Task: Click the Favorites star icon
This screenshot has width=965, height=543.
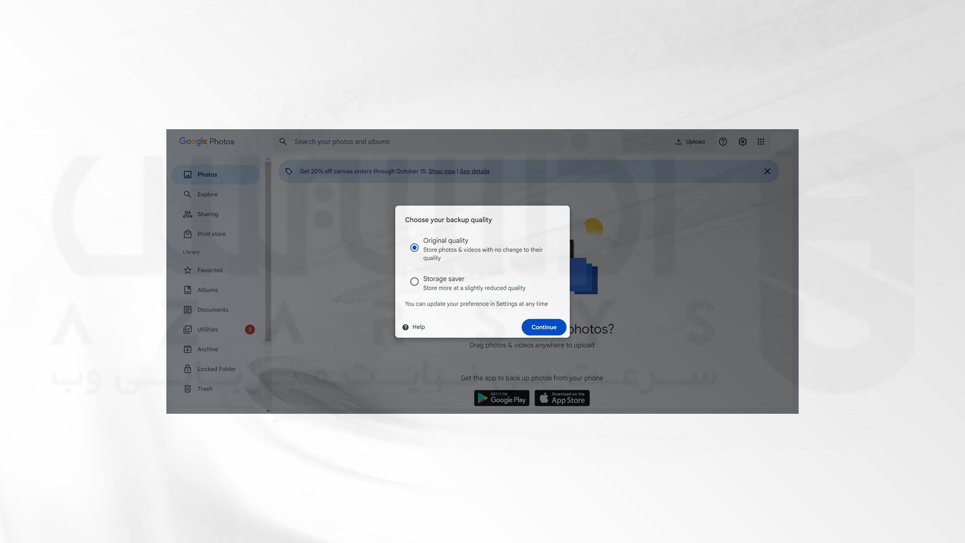Action: [x=187, y=270]
